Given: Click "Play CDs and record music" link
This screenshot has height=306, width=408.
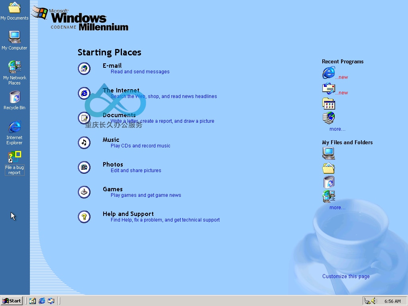Looking at the screenshot, I should pos(141,146).
